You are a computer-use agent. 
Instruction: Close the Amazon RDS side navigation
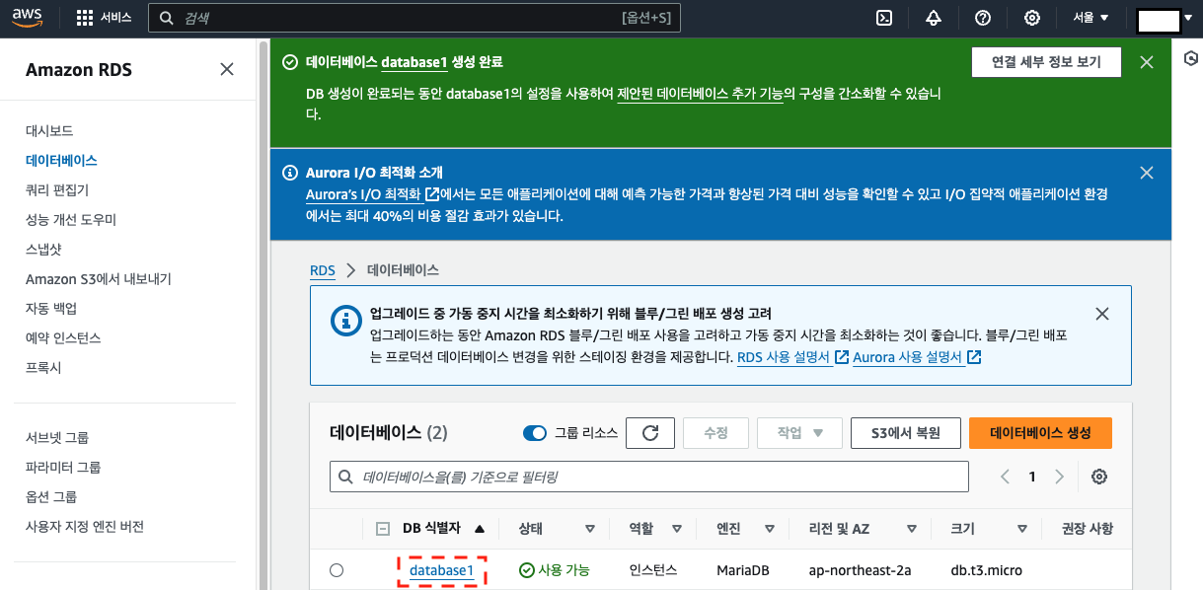click(227, 69)
